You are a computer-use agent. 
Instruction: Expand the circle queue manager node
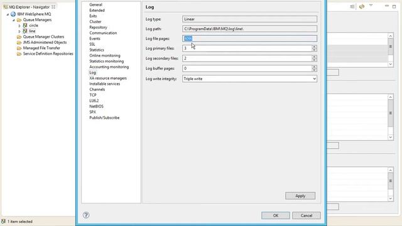(x=19, y=26)
